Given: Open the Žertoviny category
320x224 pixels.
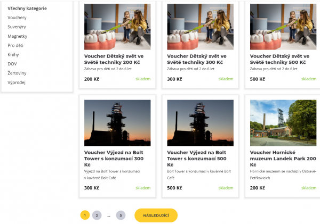Looking at the screenshot, I should (17, 73).
